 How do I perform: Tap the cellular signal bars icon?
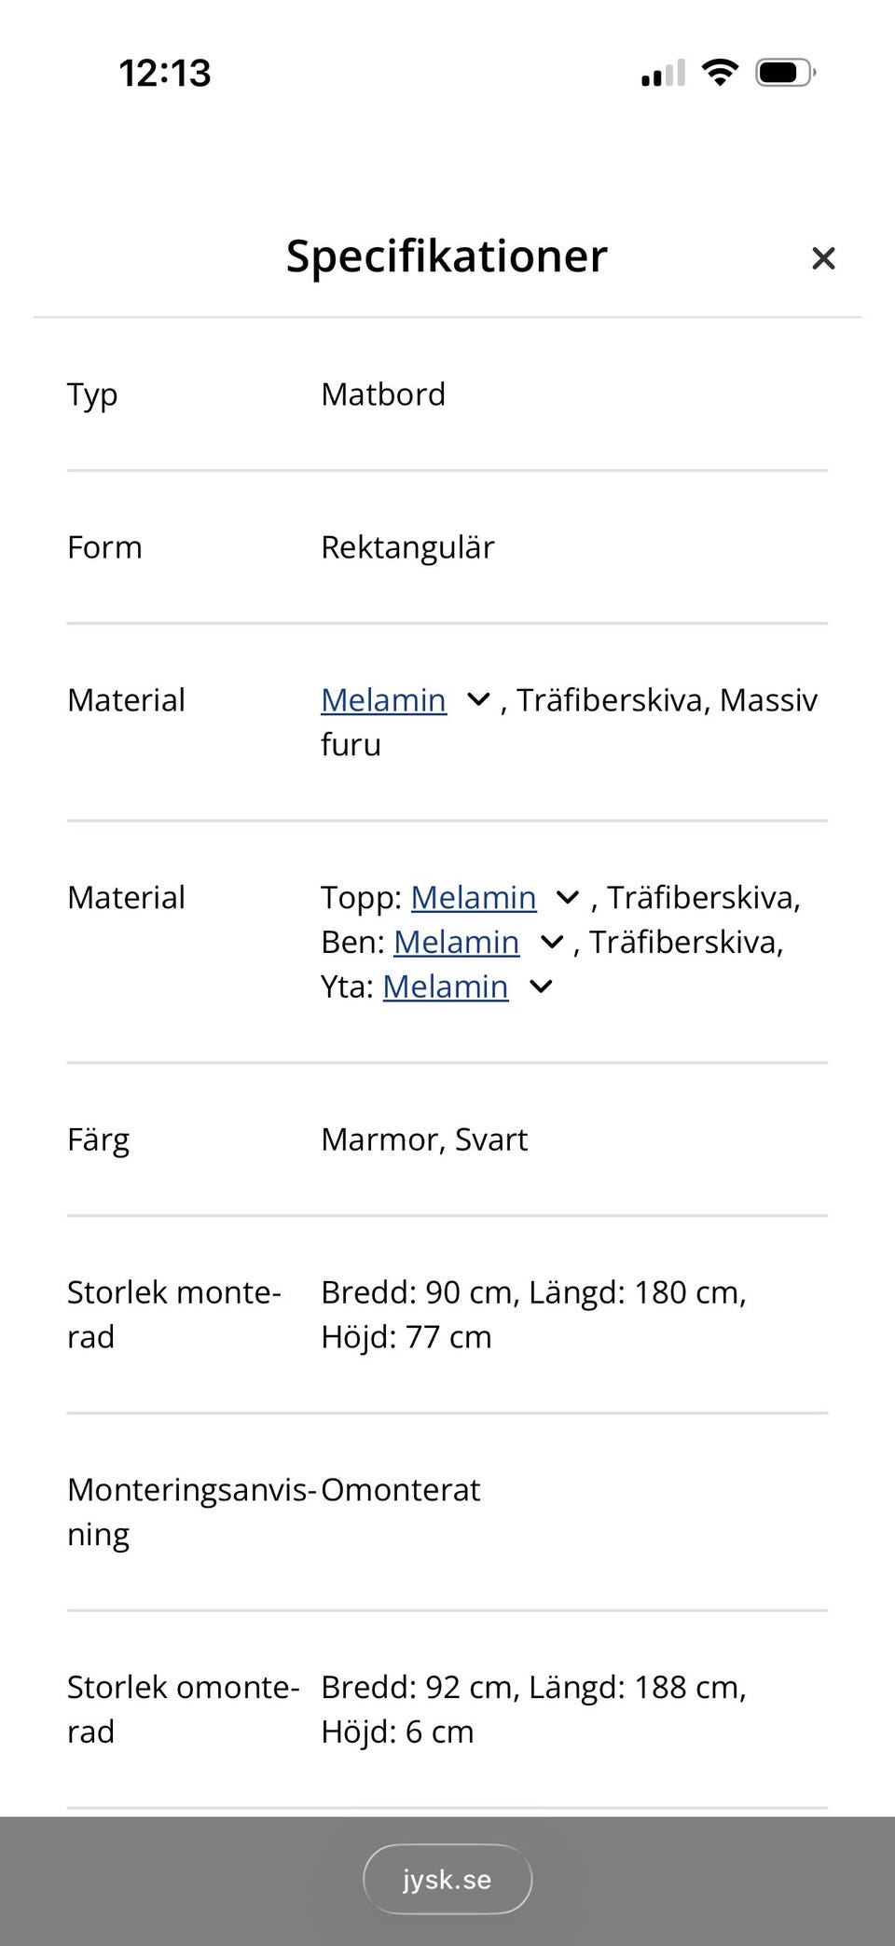tap(663, 73)
